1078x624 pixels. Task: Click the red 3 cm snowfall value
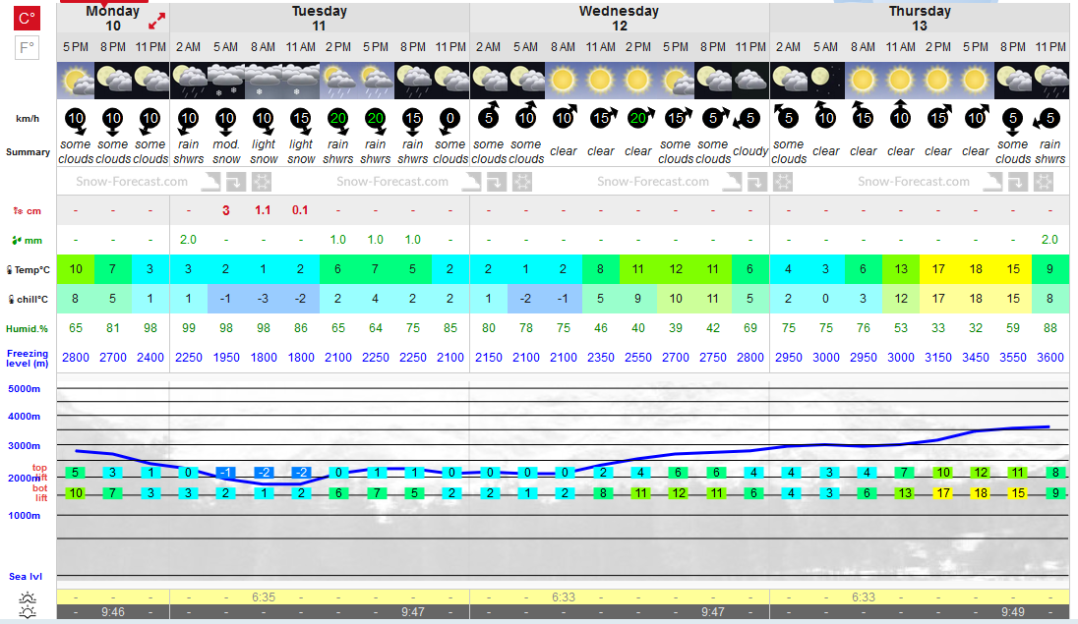(x=225, y=210)
